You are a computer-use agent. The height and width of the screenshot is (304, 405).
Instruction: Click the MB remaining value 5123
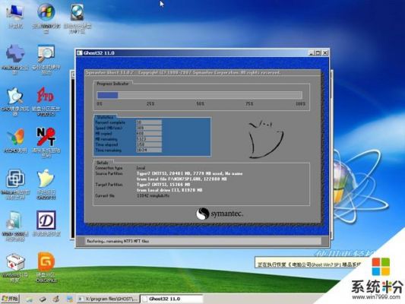149,139
